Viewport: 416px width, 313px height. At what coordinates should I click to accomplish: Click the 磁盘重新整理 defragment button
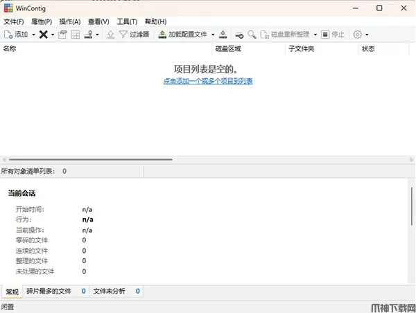285,35
